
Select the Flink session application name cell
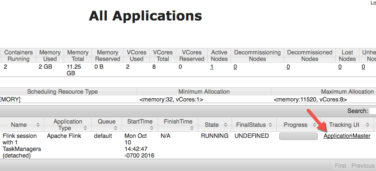(21, 146)
